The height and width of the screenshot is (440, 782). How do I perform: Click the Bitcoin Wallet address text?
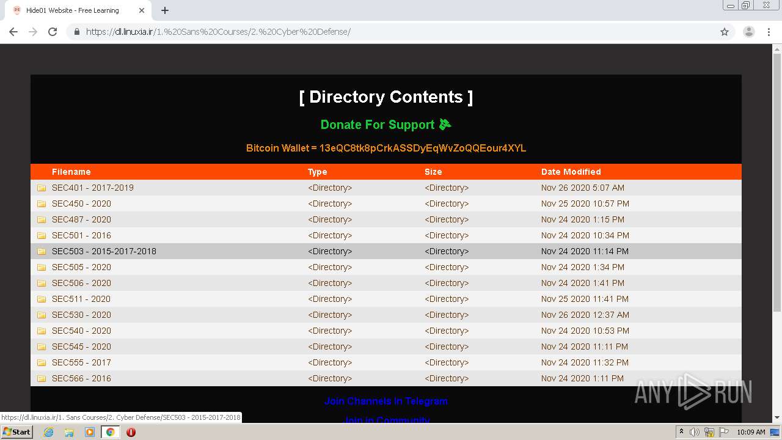pyautogui.click(x=423, y=148)
